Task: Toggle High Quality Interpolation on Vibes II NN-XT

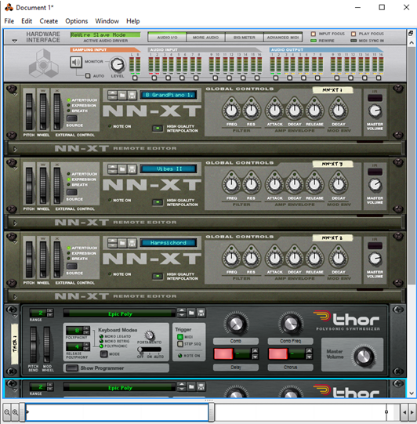Action: pyautogui.click(x=158, y=202)
